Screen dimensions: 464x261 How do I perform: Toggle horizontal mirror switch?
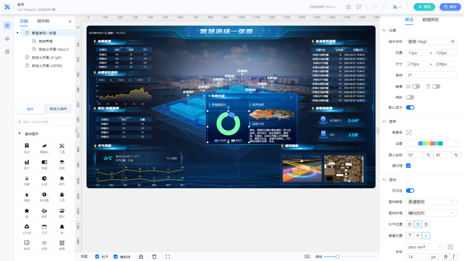pos(416,86)
